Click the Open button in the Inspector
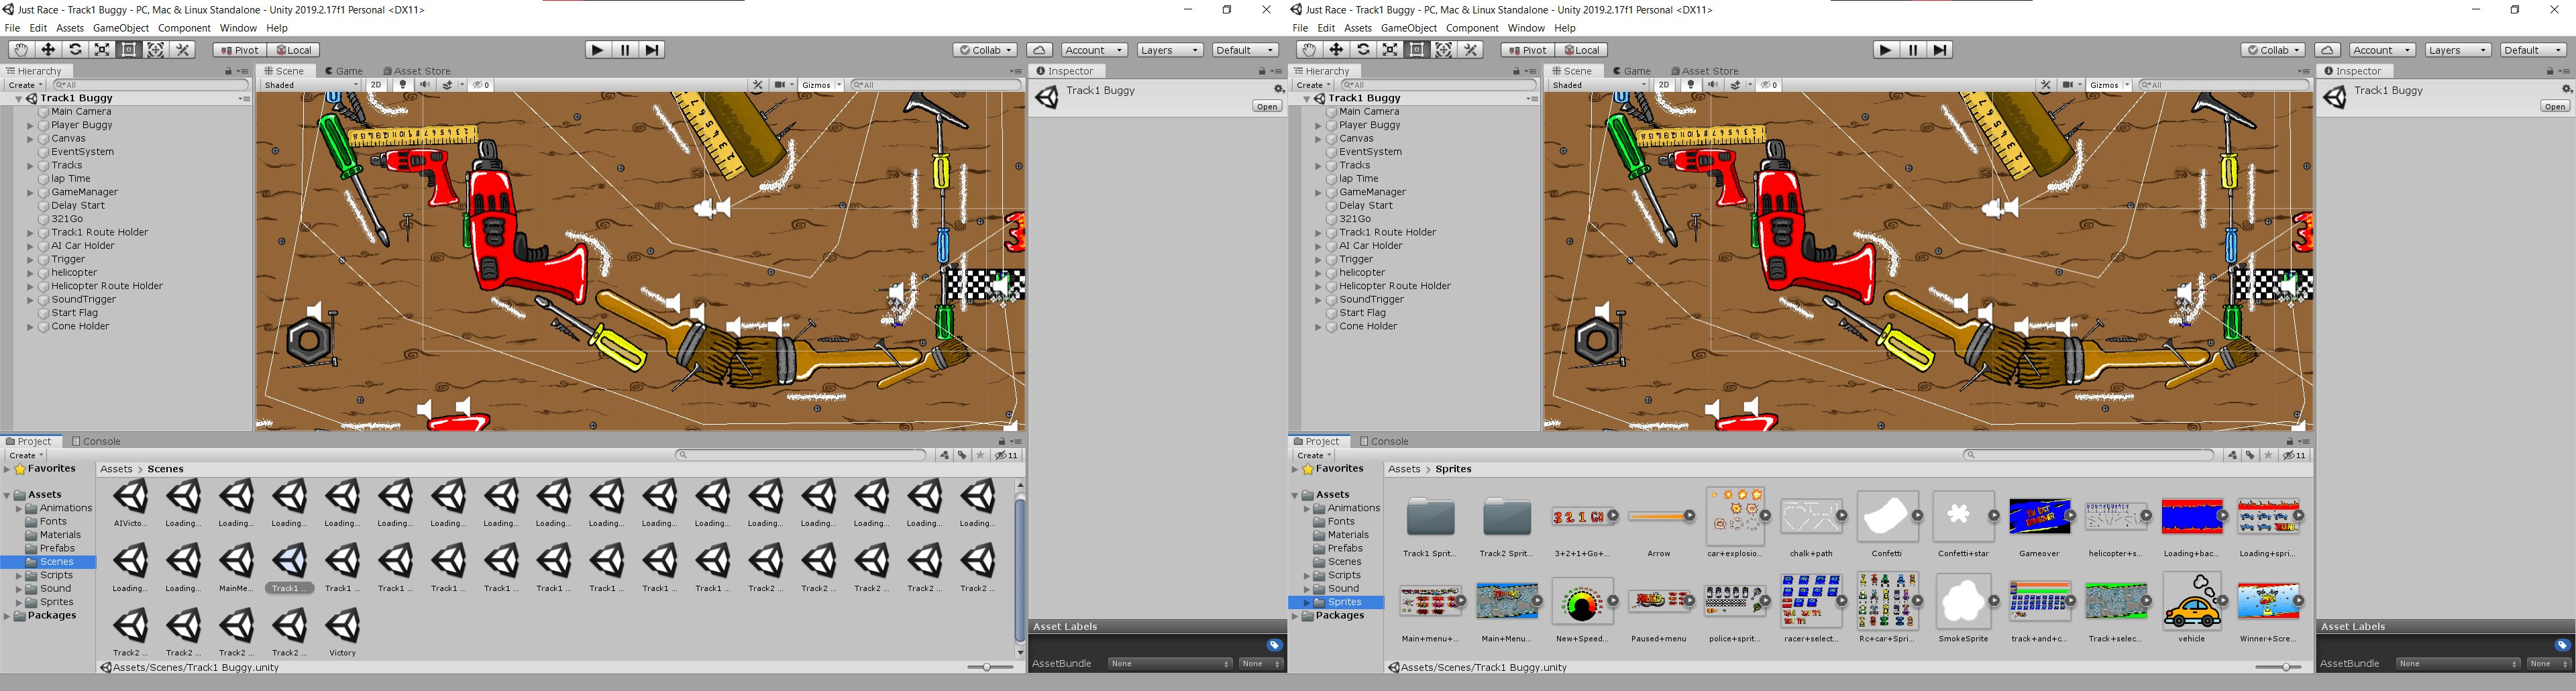Image resolution: width=2576 pixels, height=691 pixels. point(1267,106)
